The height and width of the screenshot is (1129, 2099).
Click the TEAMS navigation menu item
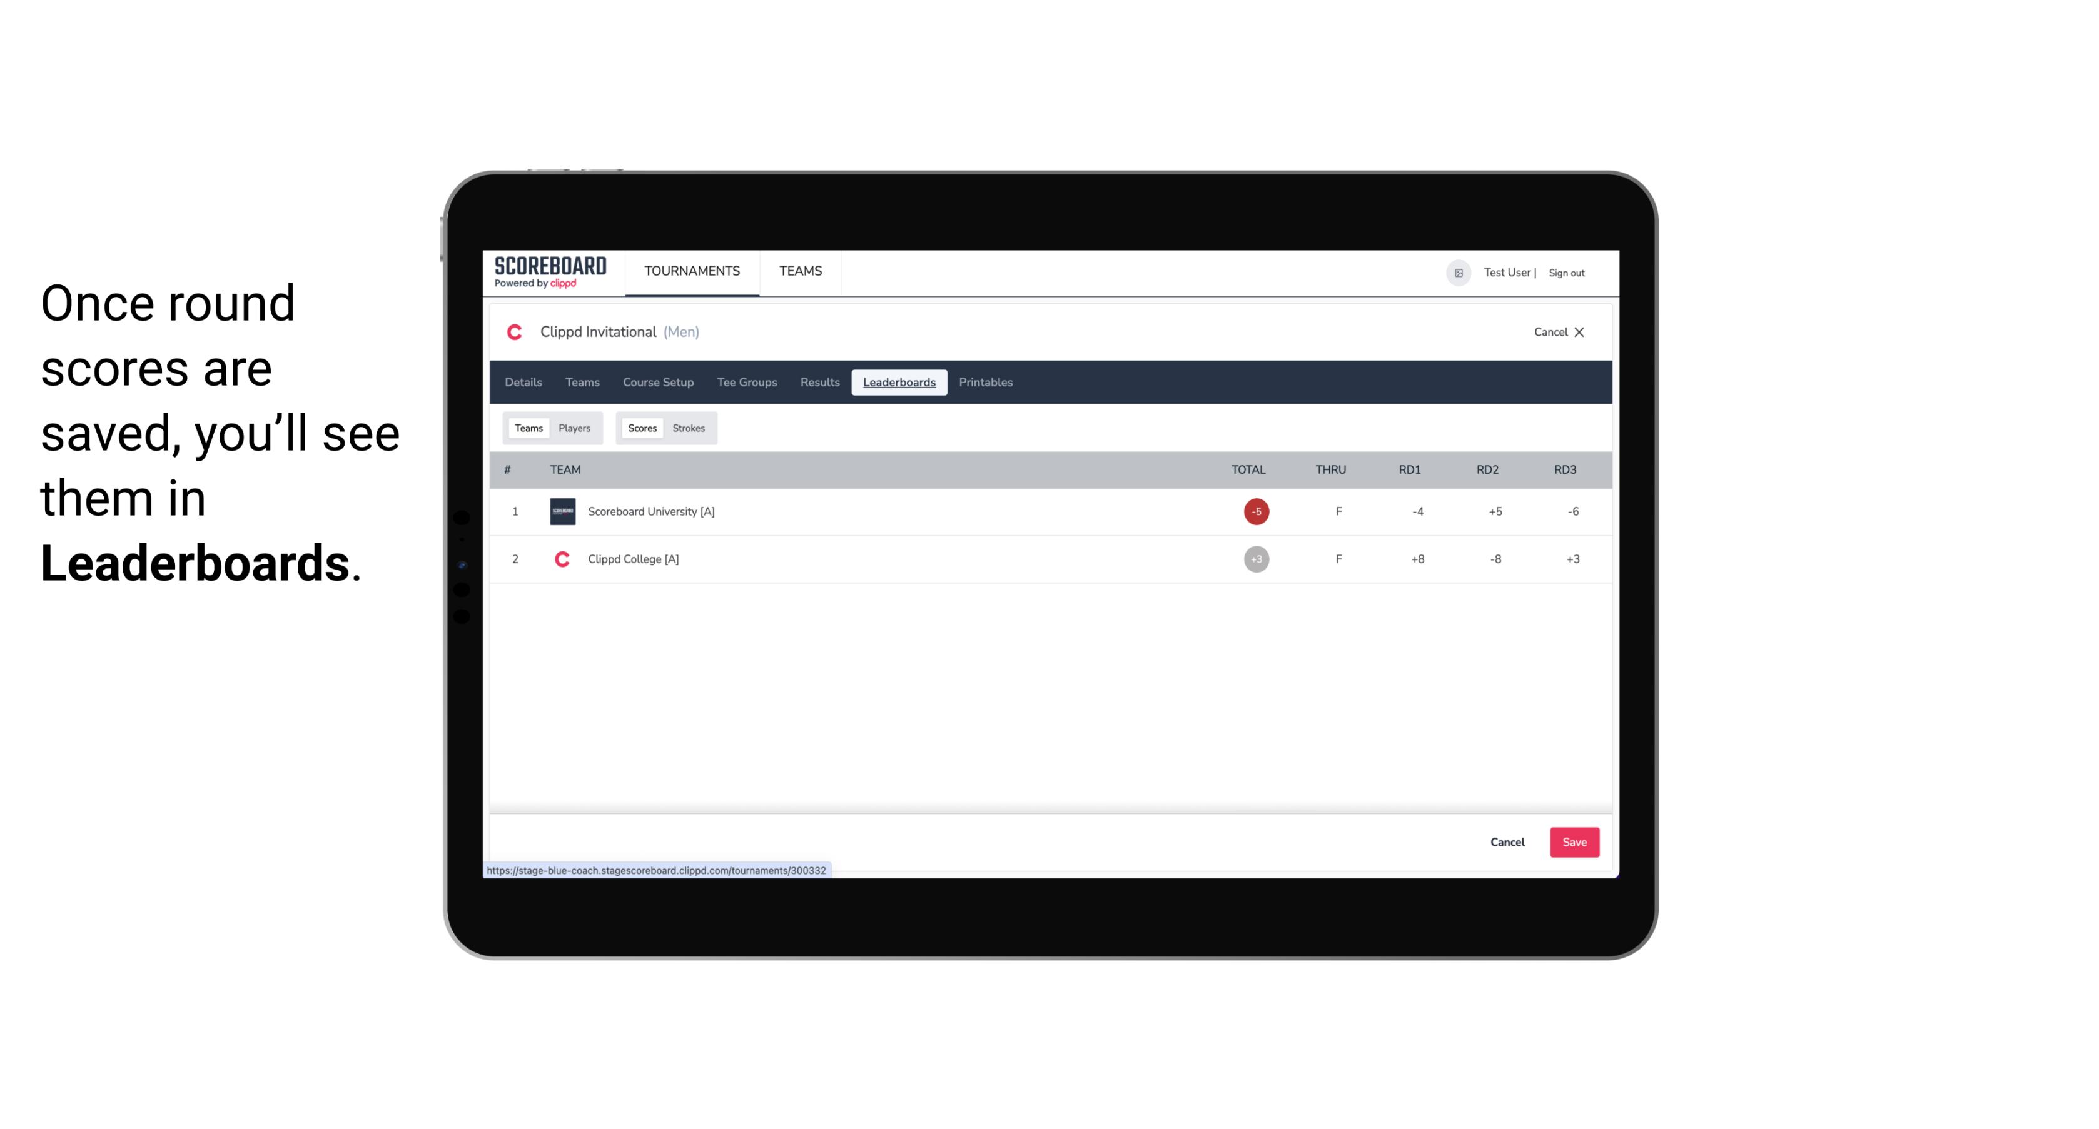[x=801, y=271]
